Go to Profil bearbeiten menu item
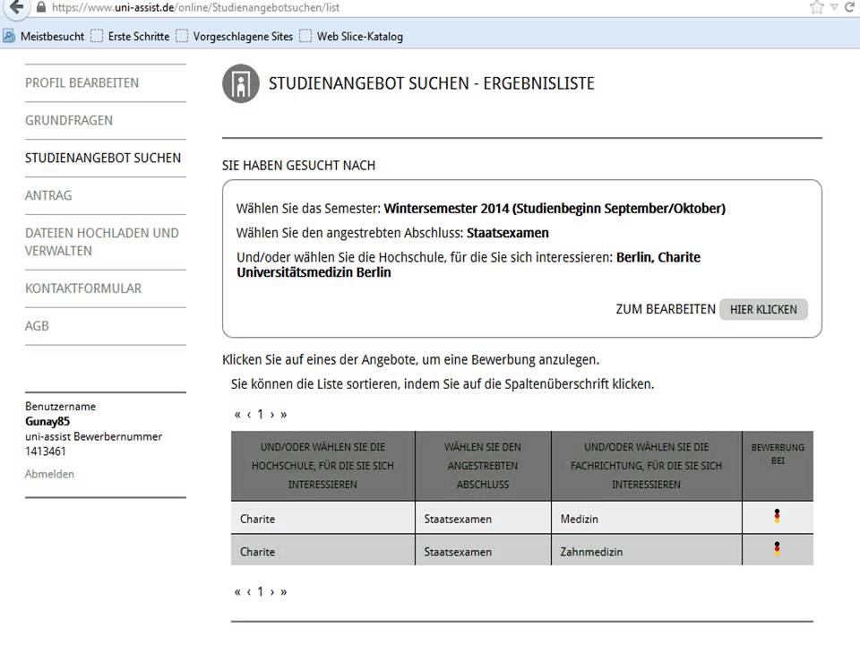The width and height of the screenshot is (860, 645). [82, 82]
